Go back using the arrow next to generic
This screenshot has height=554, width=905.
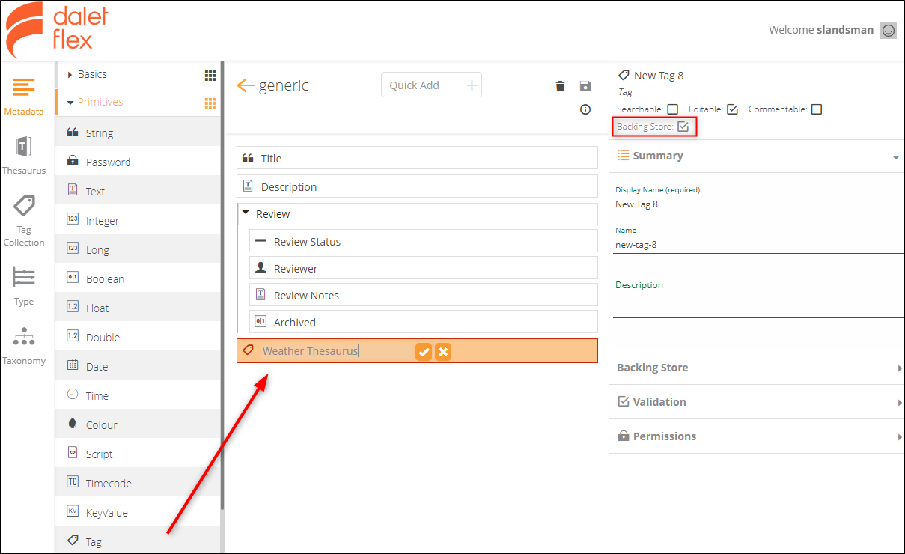tap(246, 85)
